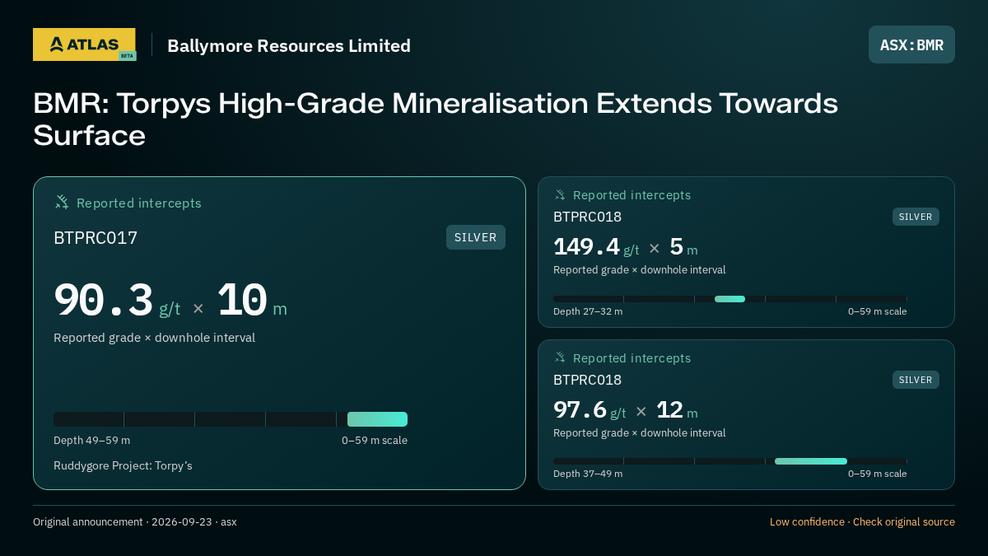
Task: Click the Depth 49–59 m label
Action: pyautogui.click(x=91, y=440)
